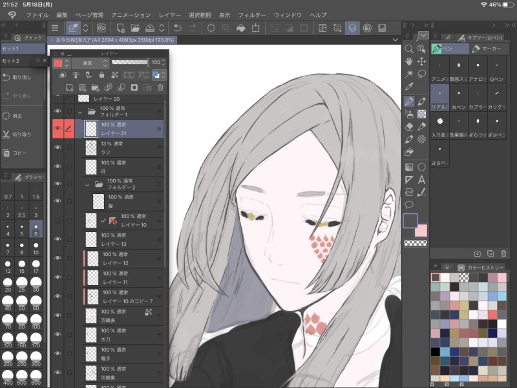Screen dimensions: 517x388
Task: Click stepper arrows next to pen-edit icon
Action: click(85, 28)
